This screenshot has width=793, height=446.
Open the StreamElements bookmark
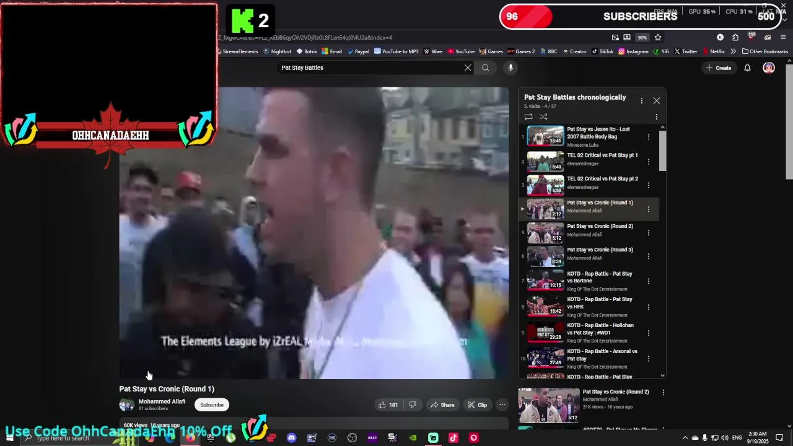click(237, 51)
